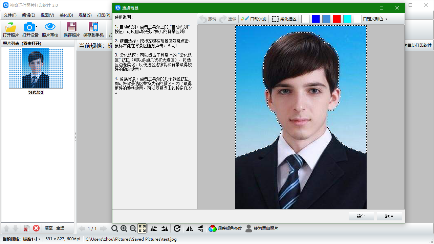This screenshot has height=244, width=434.
Task: Toggle 转为黑白照片 black and white mode
Action: (249, 229)
